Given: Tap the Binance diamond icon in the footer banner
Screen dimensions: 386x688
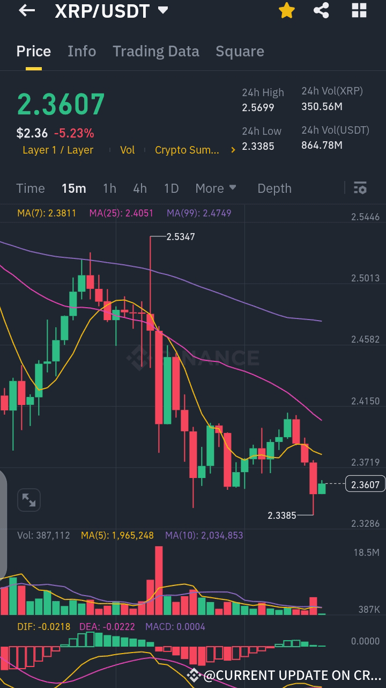Looking at the screenshot, I should 194,675.
